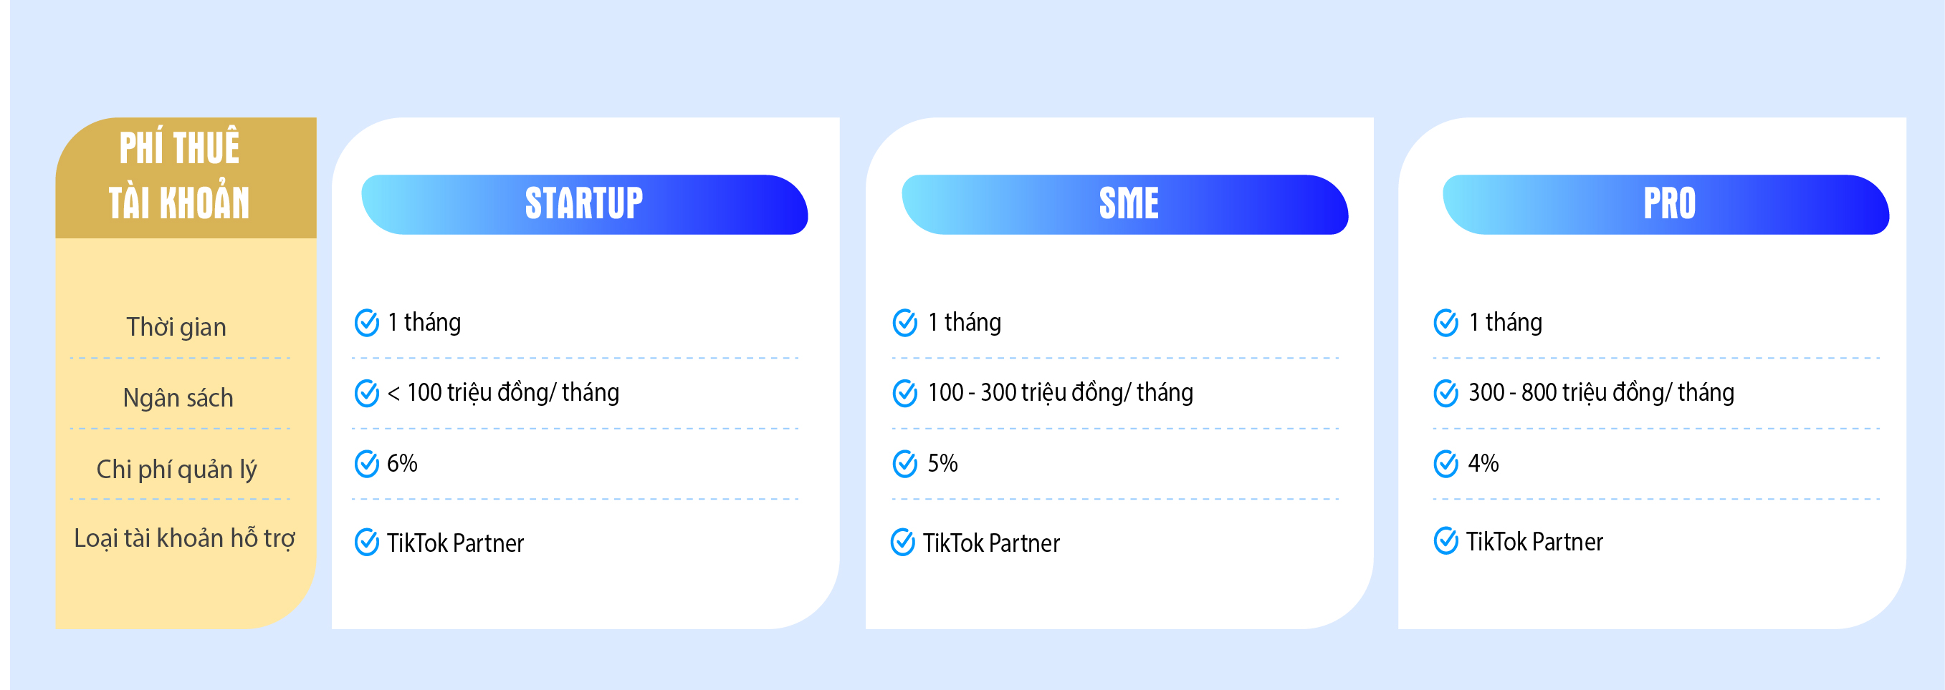
Task: Click checkmark icon next to 300 - 800 triệu
Action: click(1446, 393)
